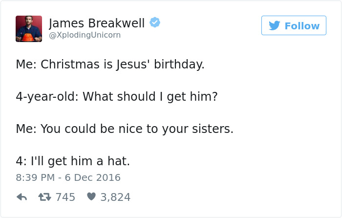342x218 pixels.
Task: Click the line about being nice to sisters
Action: click(x=125, y=129)
